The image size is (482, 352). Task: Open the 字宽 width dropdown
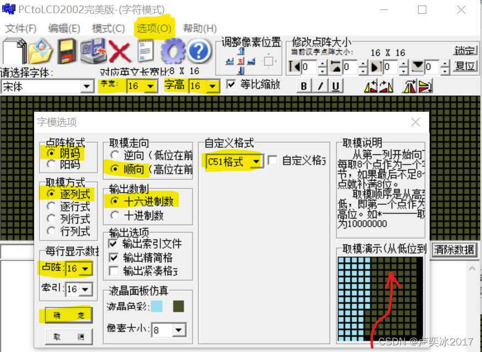[151, 86]
